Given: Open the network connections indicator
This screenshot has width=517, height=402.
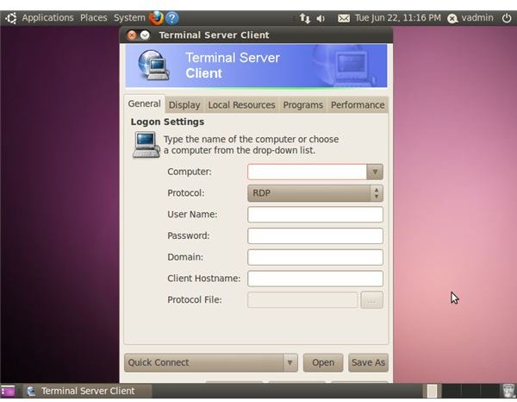Looking at the screenshot, I should [305, 18].
